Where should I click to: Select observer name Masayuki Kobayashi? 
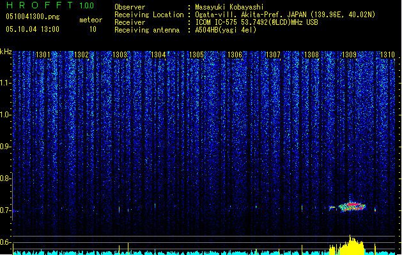click(229, 7)
